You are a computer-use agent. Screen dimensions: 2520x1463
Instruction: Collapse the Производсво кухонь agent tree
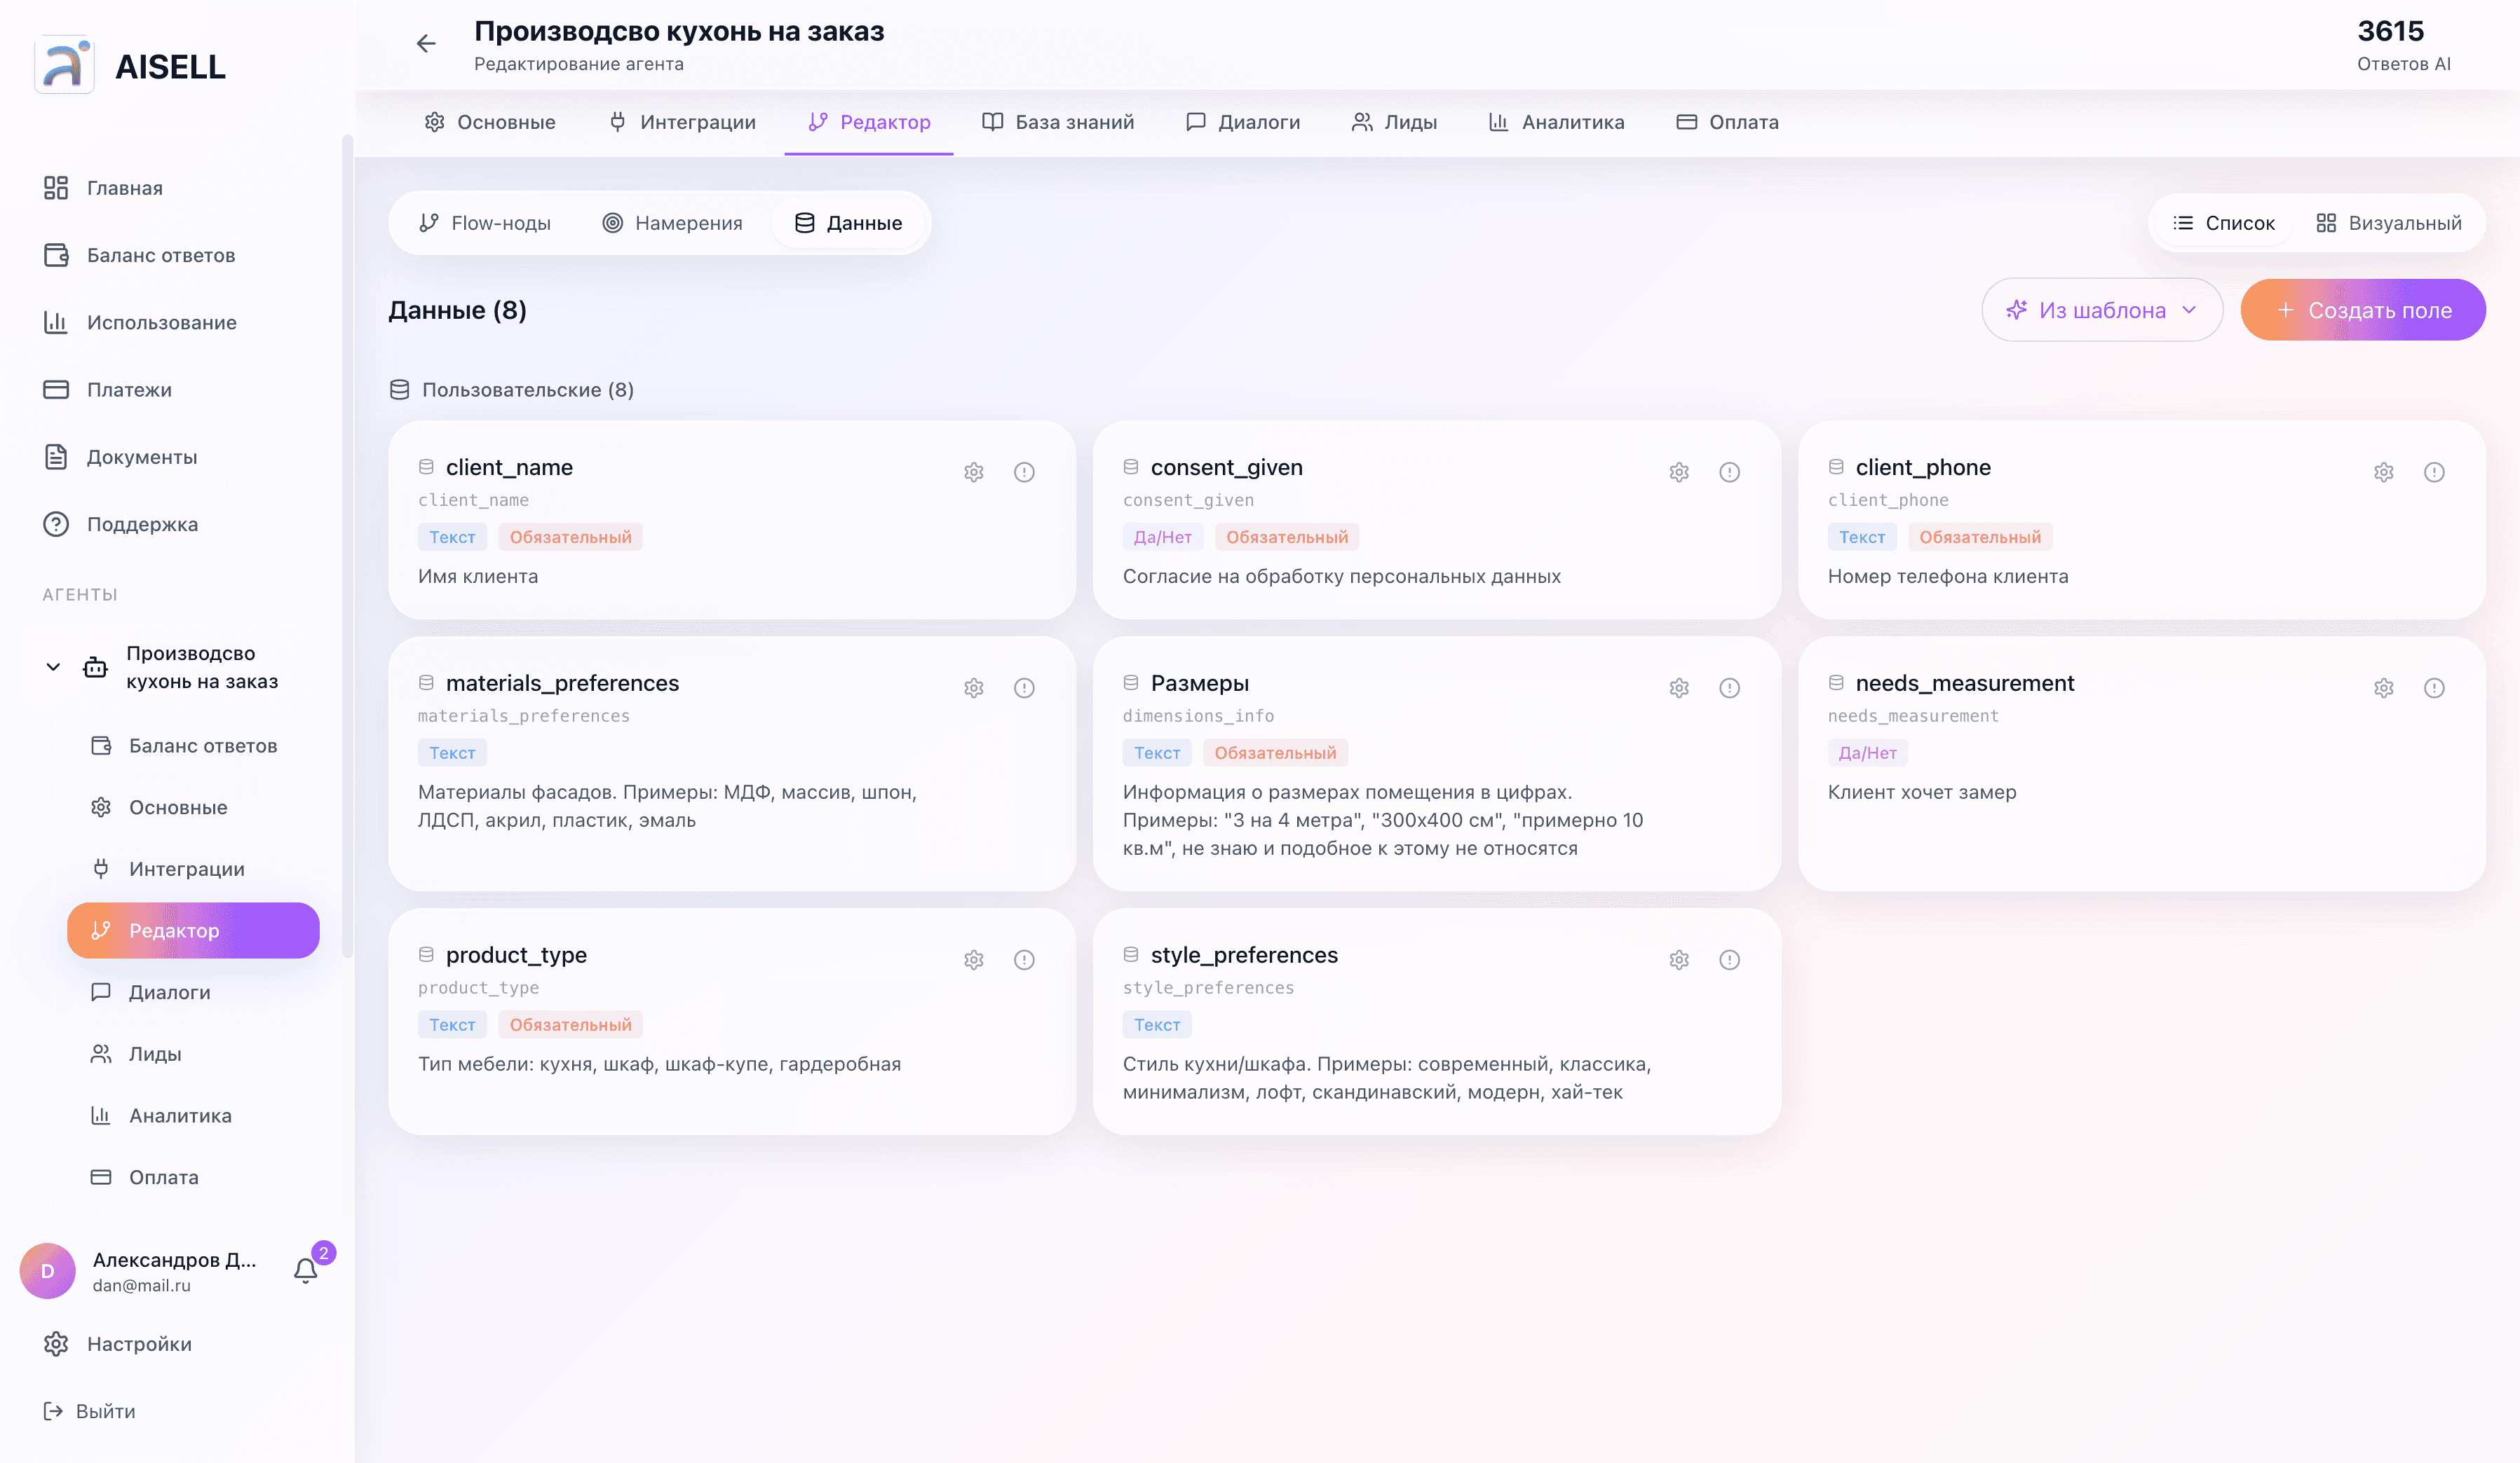[53, 666]
